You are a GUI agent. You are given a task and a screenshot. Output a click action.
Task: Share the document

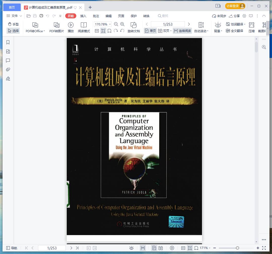(234, 16)
